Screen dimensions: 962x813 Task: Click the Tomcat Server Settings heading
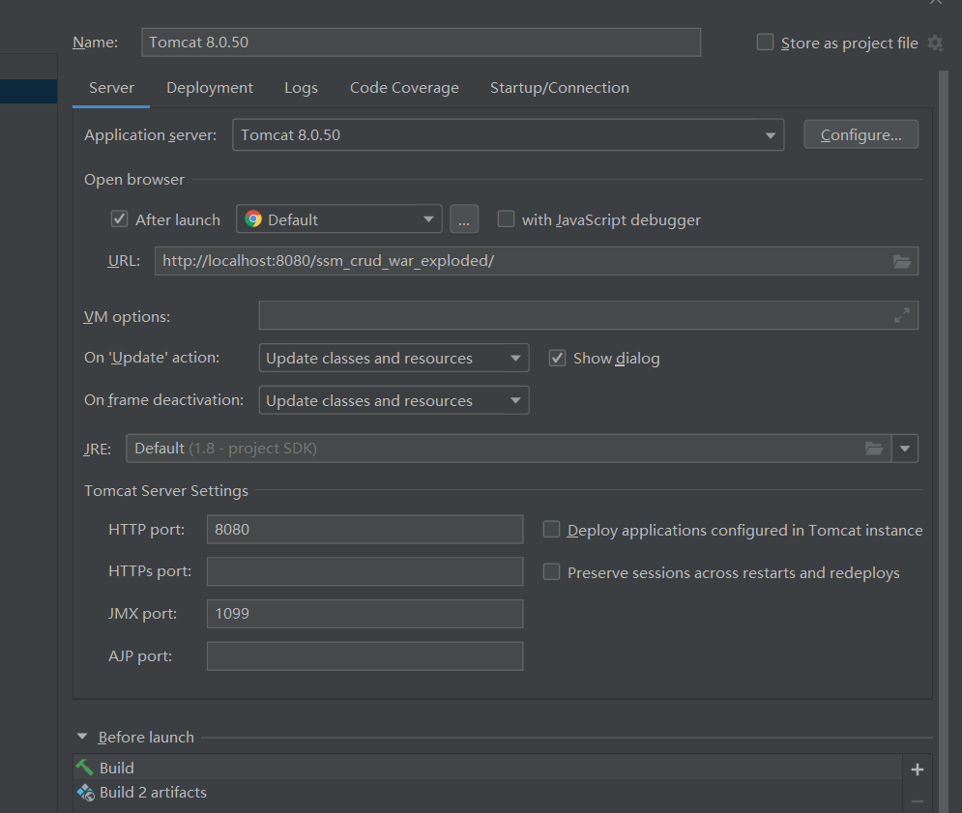pos(166,491)
